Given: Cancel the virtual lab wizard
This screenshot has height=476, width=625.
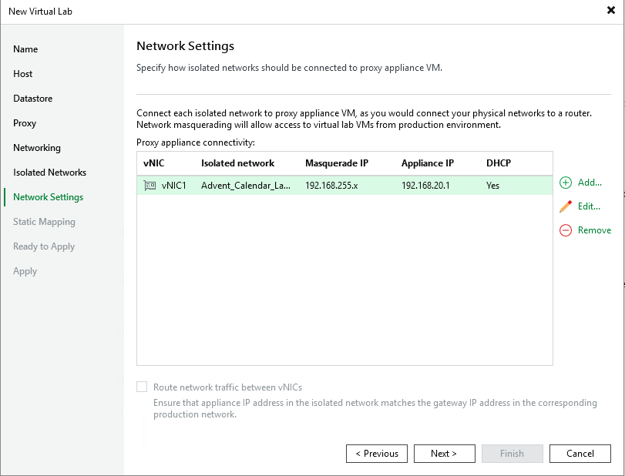Looking at the screenshot, I should [580, 454].
